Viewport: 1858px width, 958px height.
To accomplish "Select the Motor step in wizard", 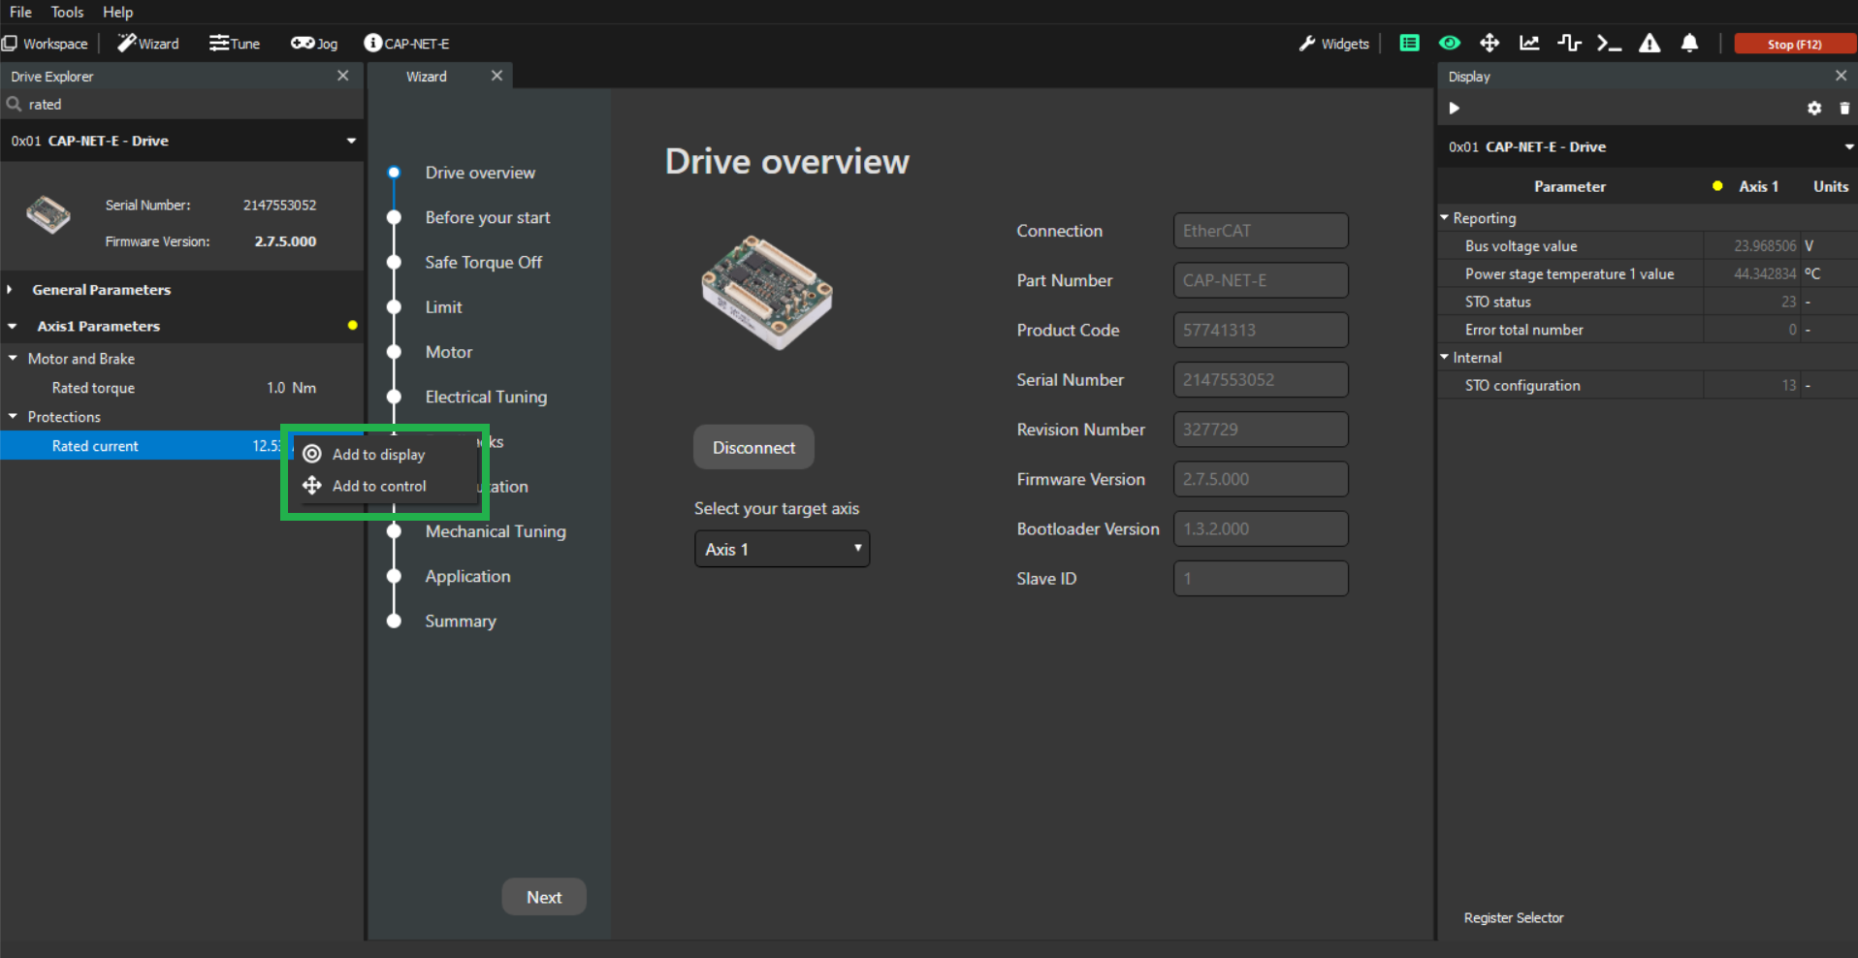I will click(x=448, y=352).
